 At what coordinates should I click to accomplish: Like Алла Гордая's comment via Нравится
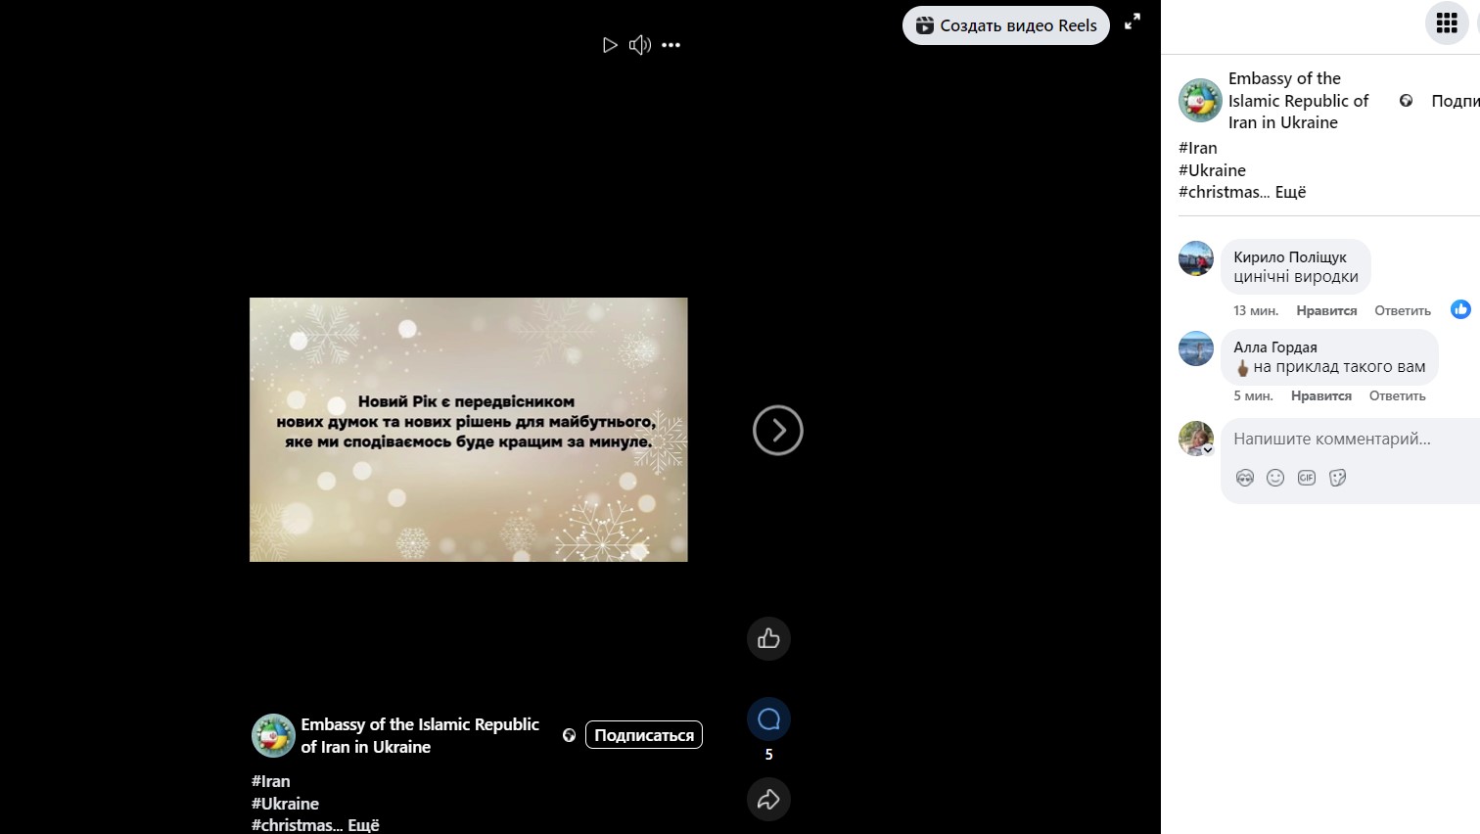tap(1321, 395)
